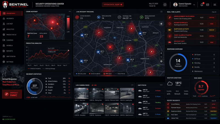Viewport: 220px width, 124px height.
Task: Open Unit Status options menu
Action: pyautogui.click(x=161, y=85)
